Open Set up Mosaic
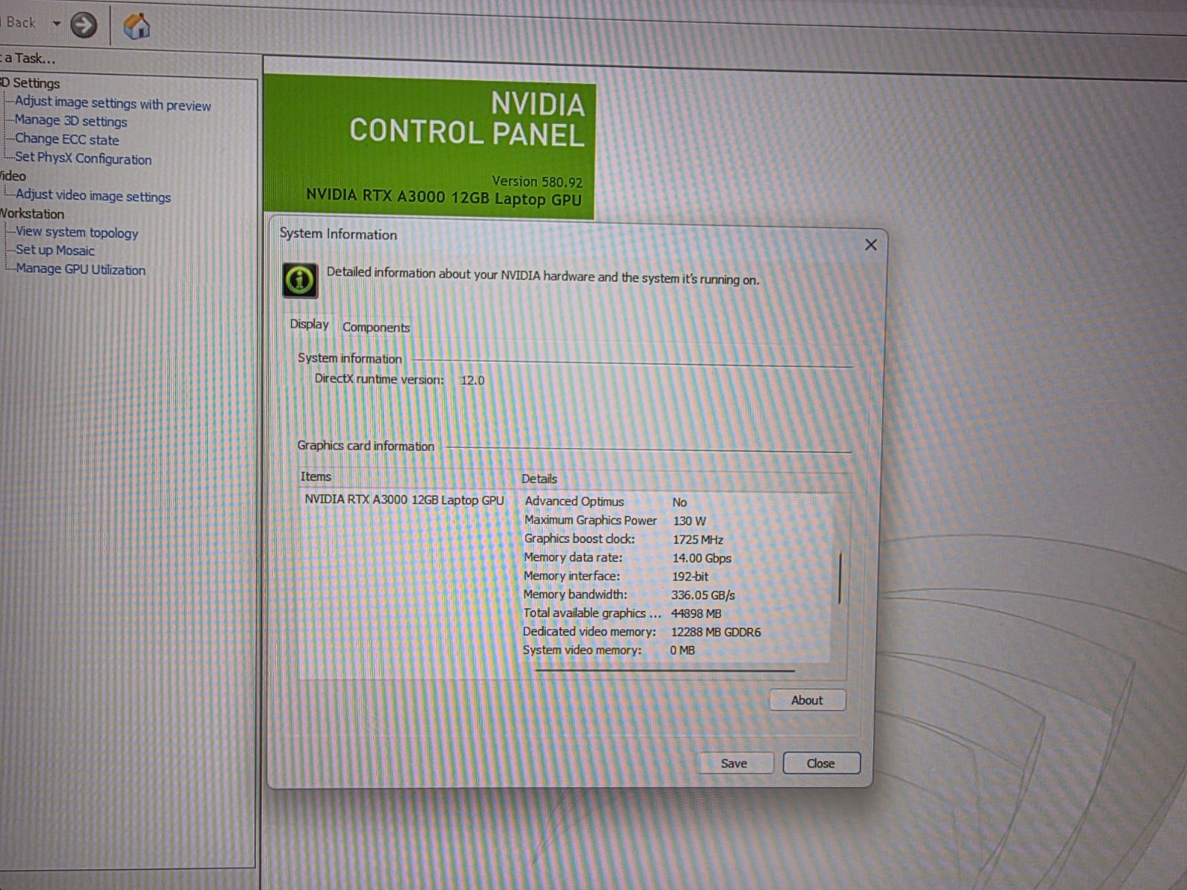The width and height of the screenshot is (1187, 890). click(x=56, y=251)
